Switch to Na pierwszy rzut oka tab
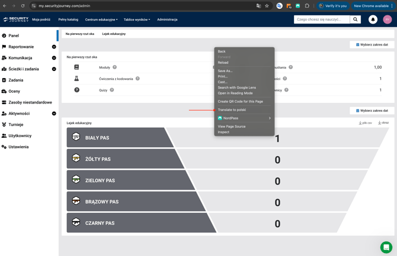The height and width of the screenshot is (256, 397). coord(80,34)
